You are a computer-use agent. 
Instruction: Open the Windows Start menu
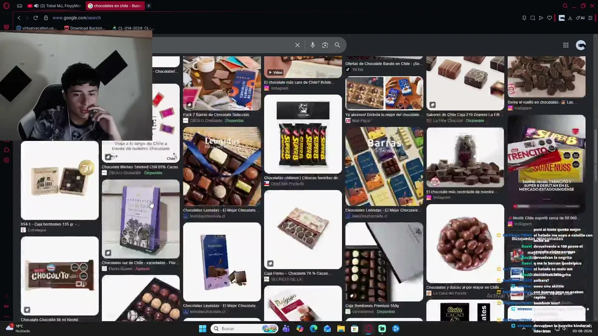(202, 329)
